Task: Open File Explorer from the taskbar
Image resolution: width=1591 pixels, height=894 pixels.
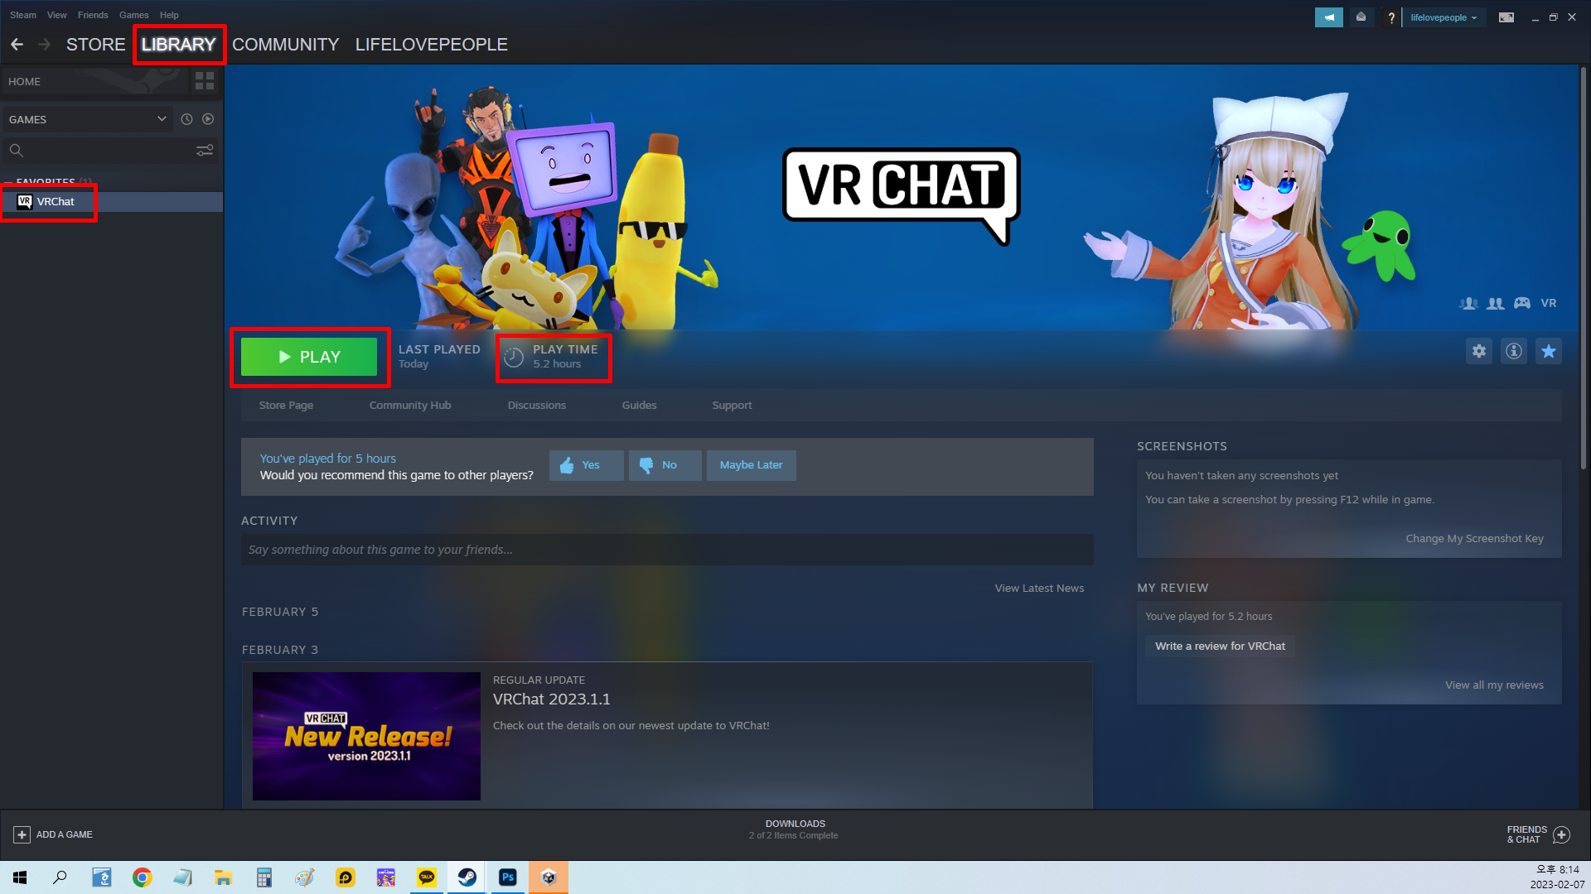Action: coord(224,877)
